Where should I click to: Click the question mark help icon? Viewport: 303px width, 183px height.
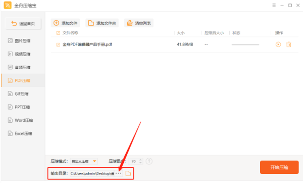149,161
